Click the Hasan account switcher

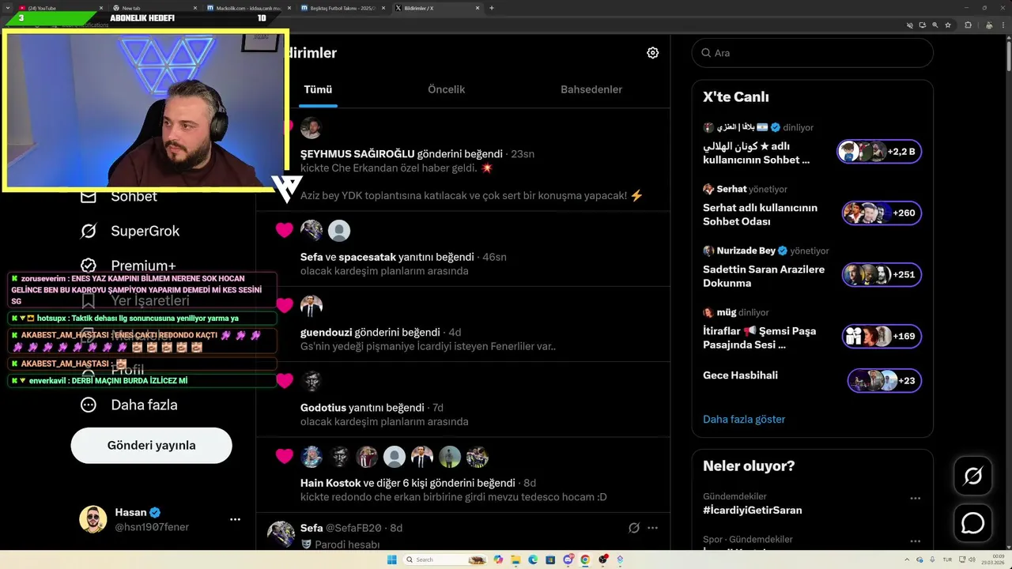pos(160,519)
